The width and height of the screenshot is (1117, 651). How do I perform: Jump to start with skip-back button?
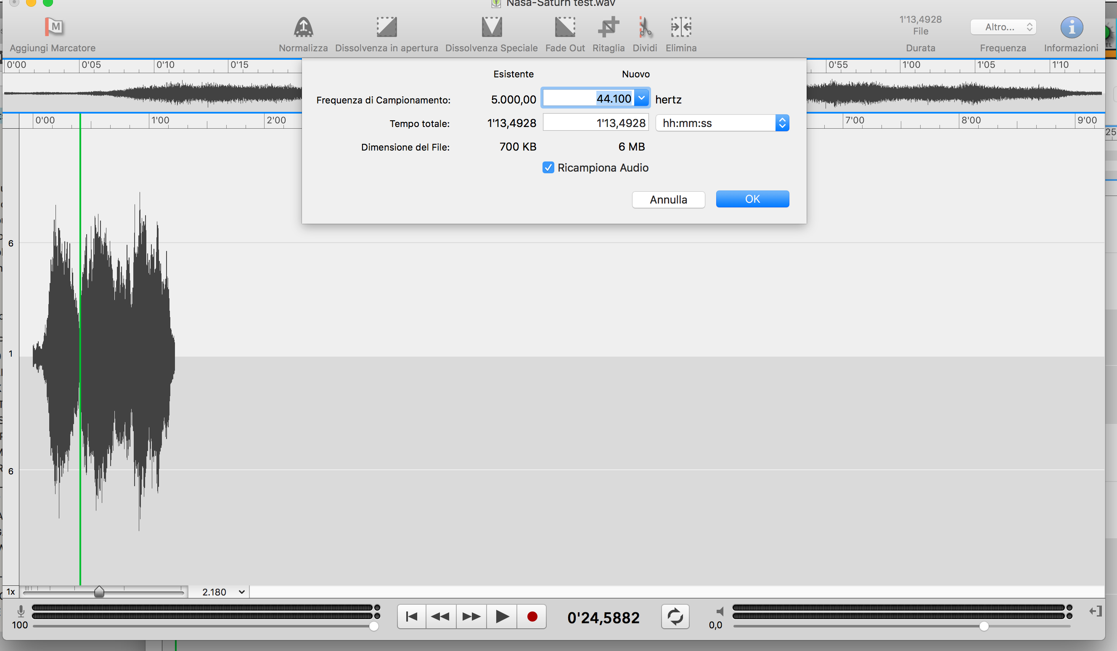(x=411, y=617)
